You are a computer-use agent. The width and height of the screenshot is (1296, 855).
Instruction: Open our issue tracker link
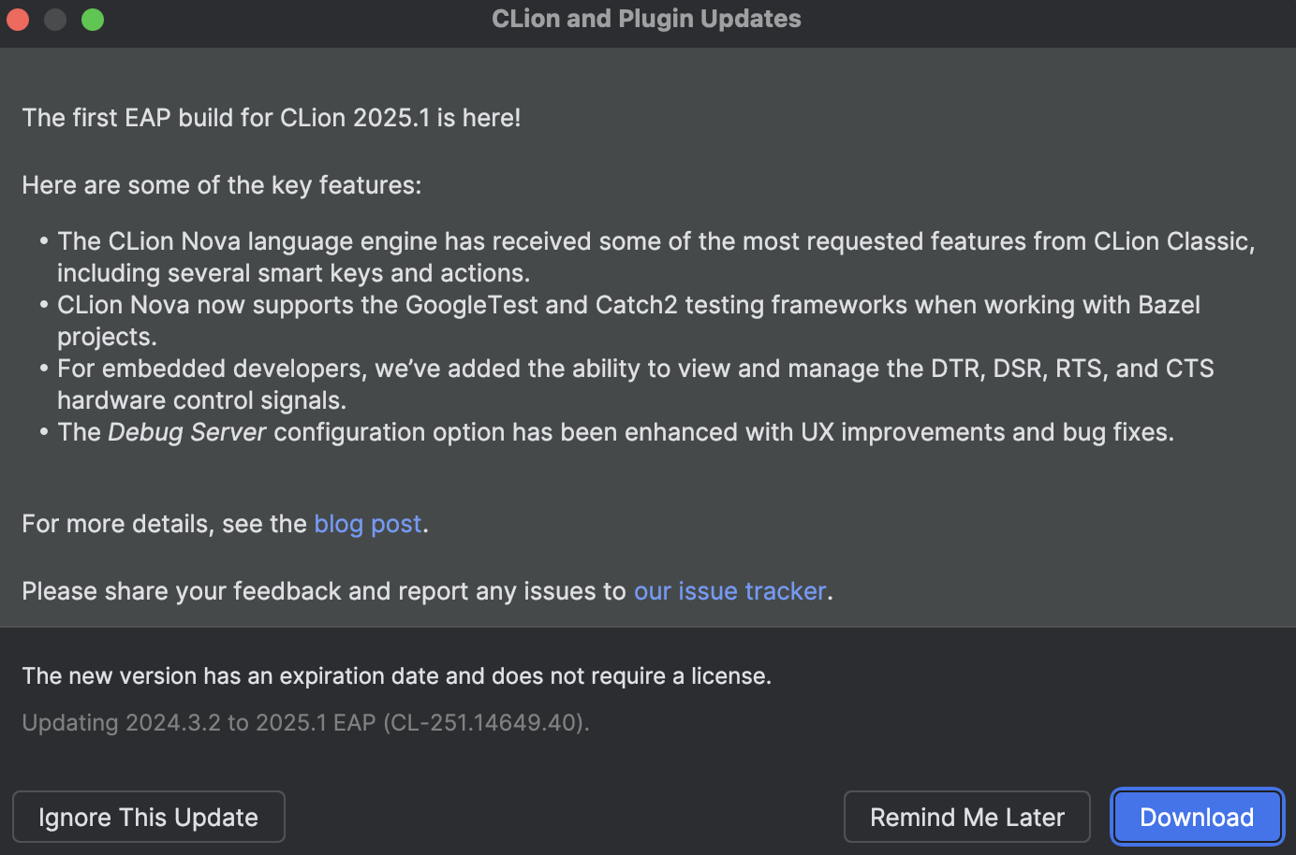coord(729,590)
